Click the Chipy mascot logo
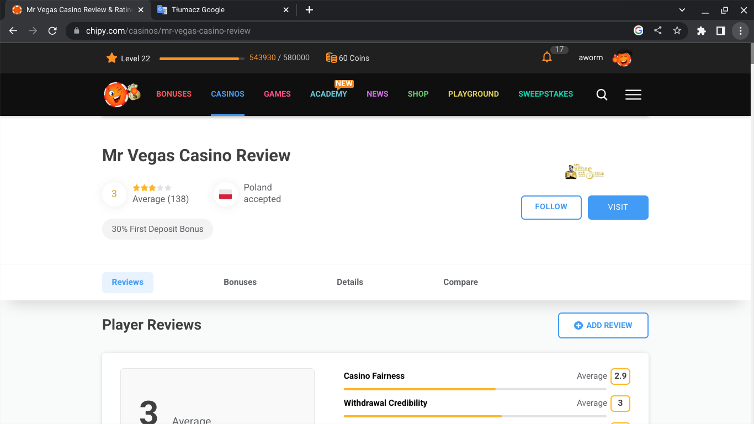754x424 pixels. point(122,94)
